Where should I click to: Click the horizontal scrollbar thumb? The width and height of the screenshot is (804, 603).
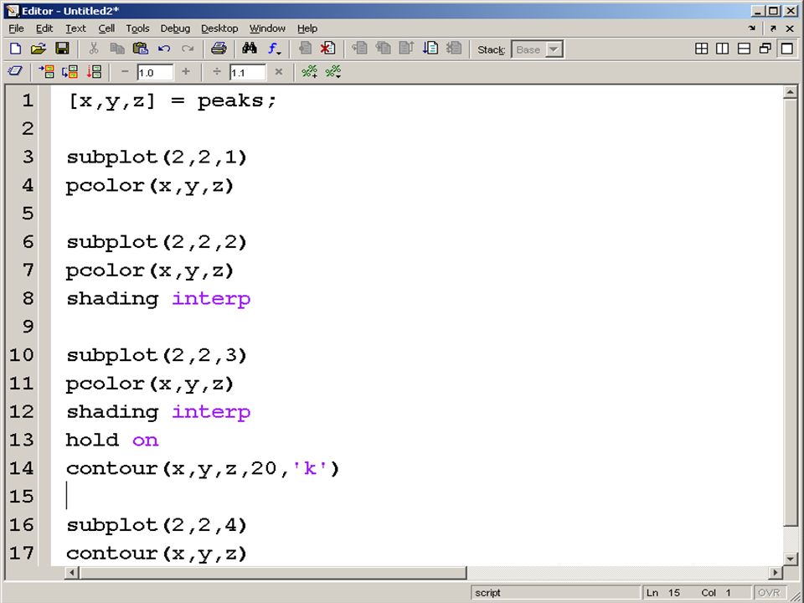click(x=273, y=572)
